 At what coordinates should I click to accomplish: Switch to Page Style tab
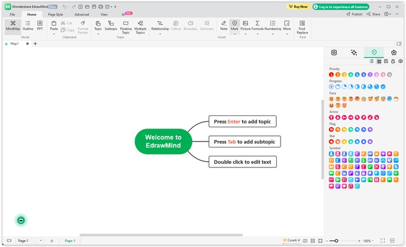coord(56,14)
